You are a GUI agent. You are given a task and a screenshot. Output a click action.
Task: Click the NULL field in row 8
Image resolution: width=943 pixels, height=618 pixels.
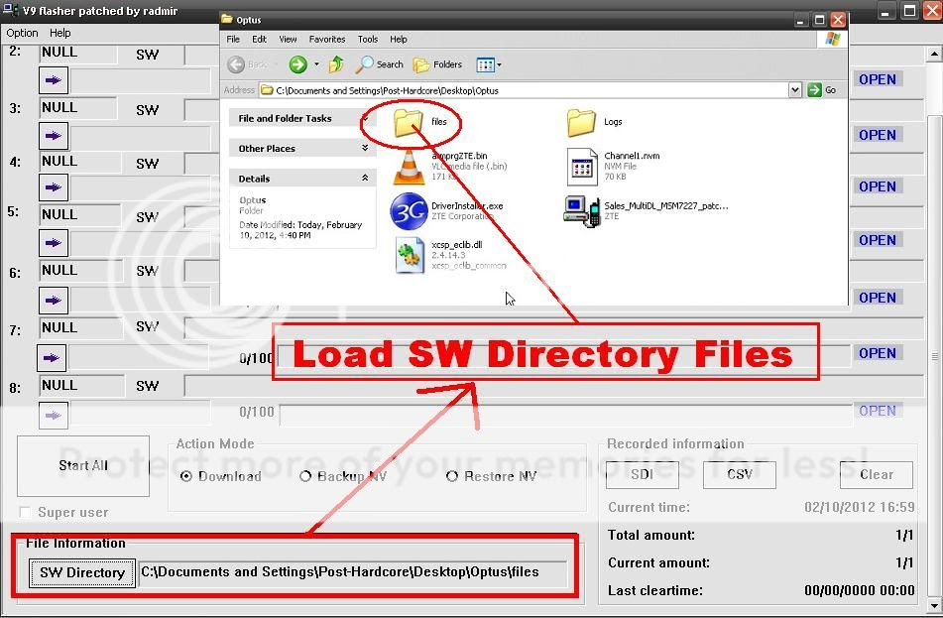[81, 385]
